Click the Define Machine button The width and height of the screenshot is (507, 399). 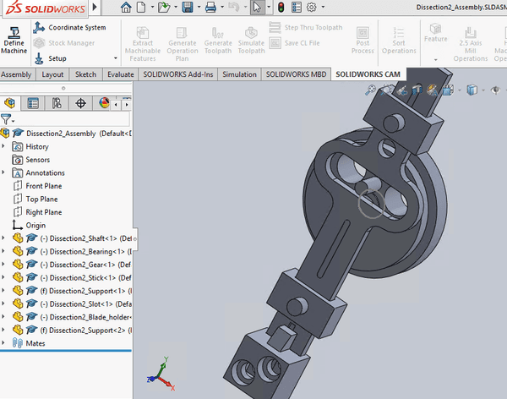click(x=14, y=40)
